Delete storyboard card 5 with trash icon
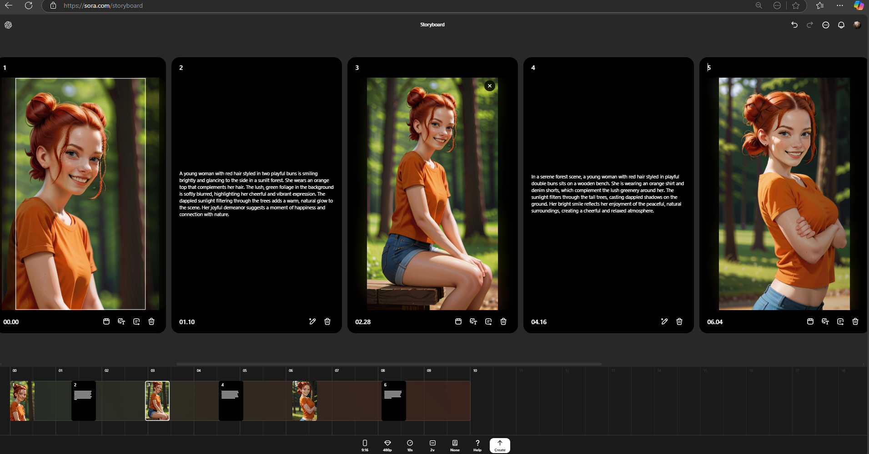 [x=855, y=321]
